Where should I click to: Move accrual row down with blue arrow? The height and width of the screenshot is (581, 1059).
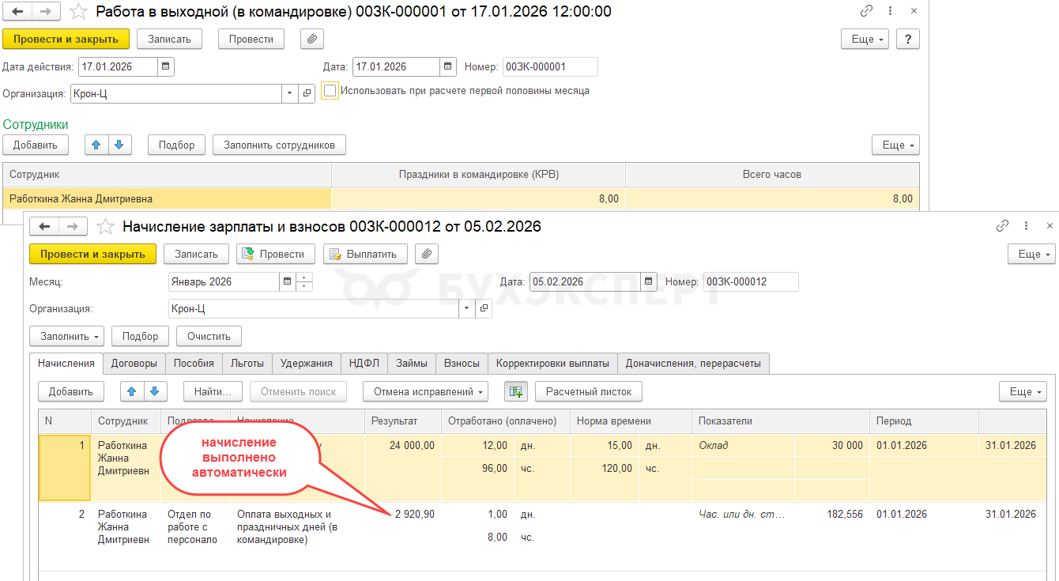155,391
